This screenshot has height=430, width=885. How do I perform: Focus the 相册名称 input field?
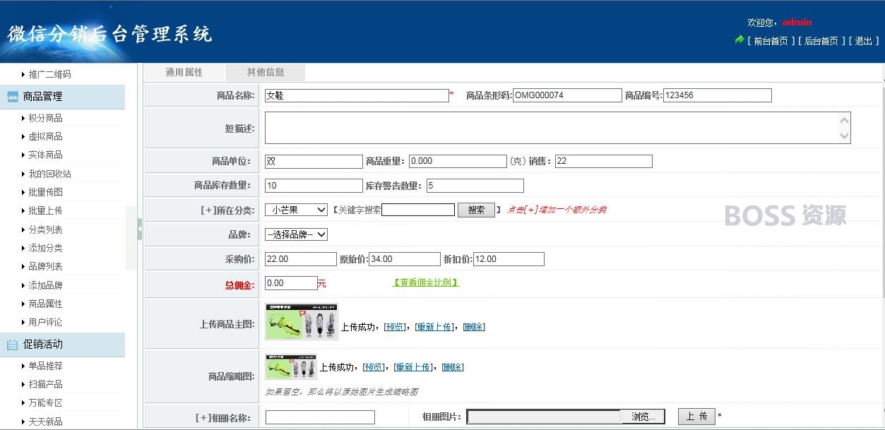click(x=320, y=417)
